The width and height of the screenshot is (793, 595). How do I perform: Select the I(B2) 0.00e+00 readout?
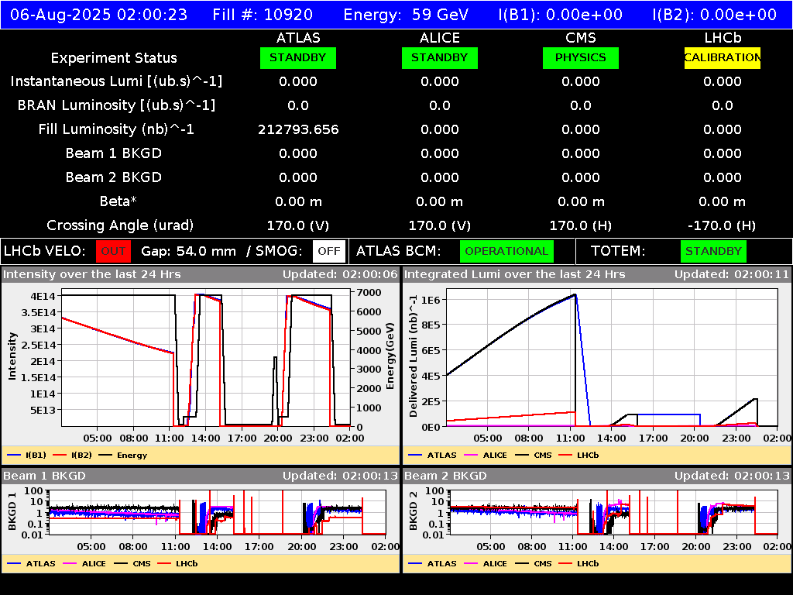(x=715, y=14)
